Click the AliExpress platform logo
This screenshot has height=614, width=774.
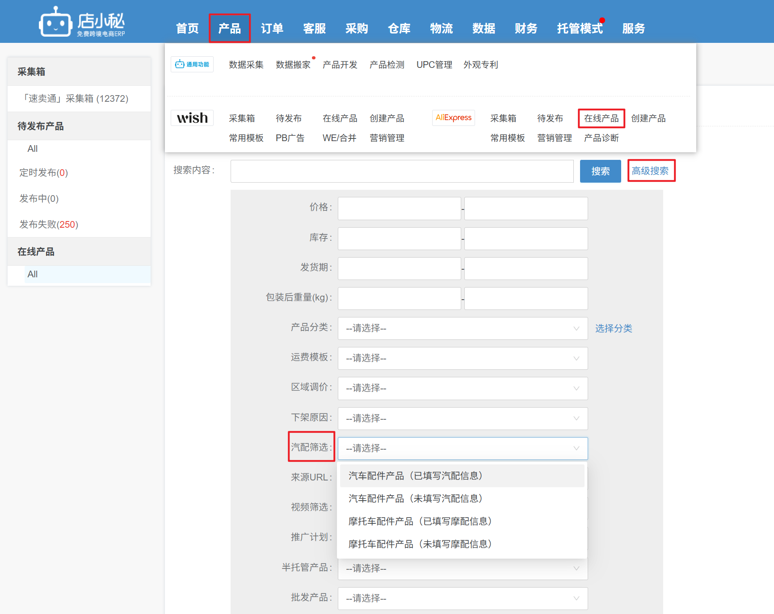coord(453,118)
